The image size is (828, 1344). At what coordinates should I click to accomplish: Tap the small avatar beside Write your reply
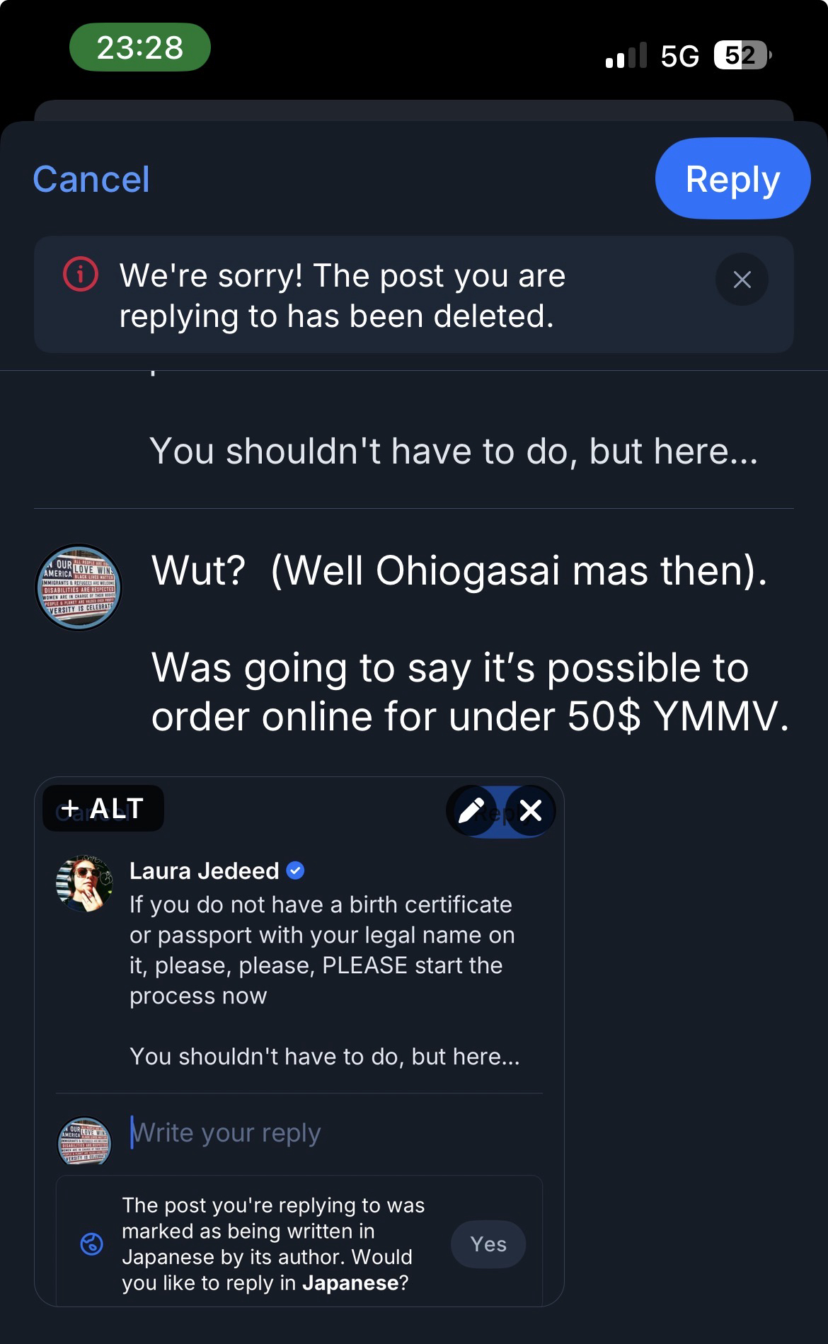(x=84, y=1139)
